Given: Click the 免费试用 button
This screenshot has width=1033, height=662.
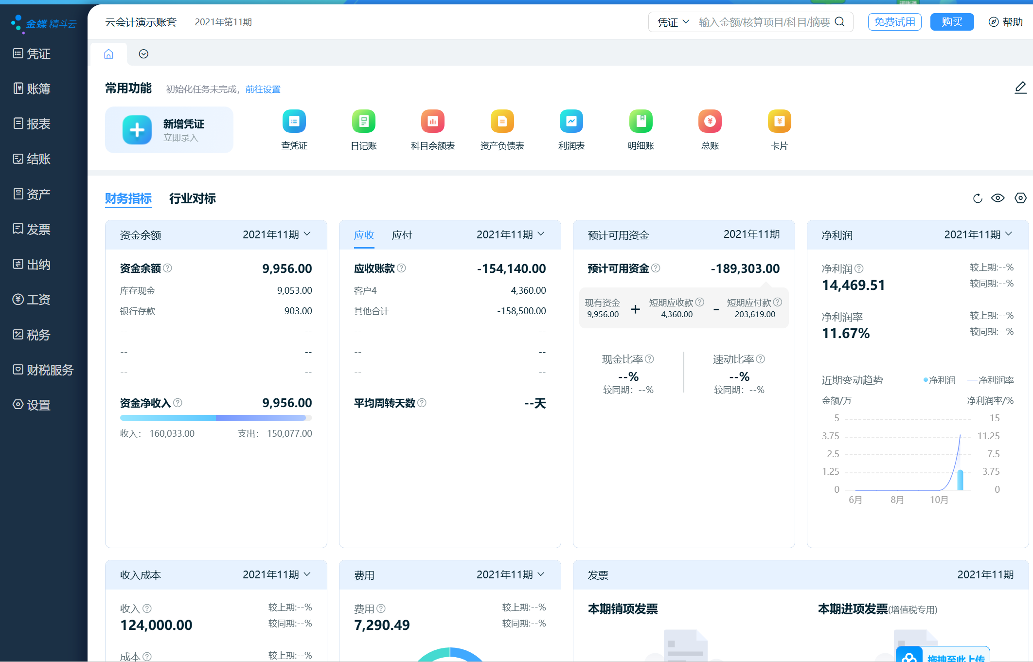Looking at the screenshot, I should point(895,22).
